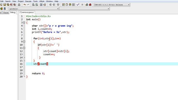Click the grey shield toolbar icon
Viewport: 178px width, 100px height.
point(58,5)
